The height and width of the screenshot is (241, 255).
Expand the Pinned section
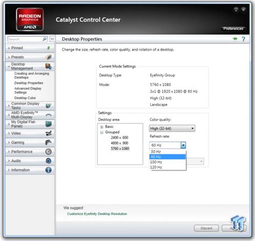click(9, 48)
